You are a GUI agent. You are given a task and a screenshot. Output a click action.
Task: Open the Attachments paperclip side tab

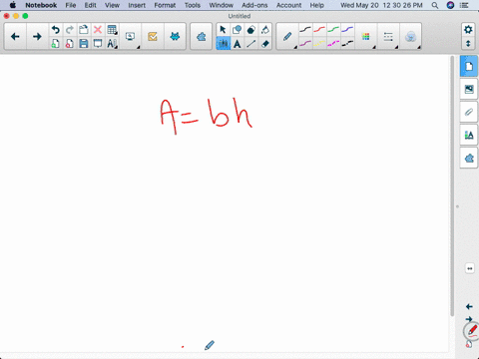click(x=469, y=112)
